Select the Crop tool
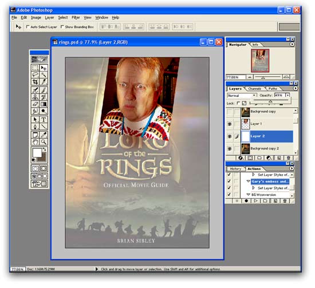315x288 pixels. click(35, 81)
